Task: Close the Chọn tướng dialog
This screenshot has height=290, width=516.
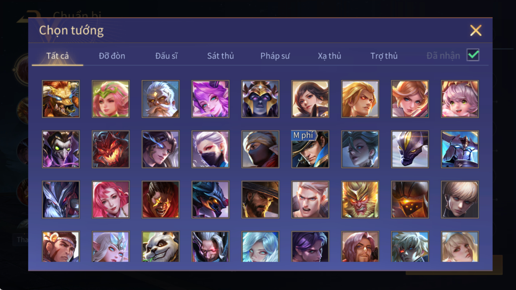Action: [x=476, y=30]
